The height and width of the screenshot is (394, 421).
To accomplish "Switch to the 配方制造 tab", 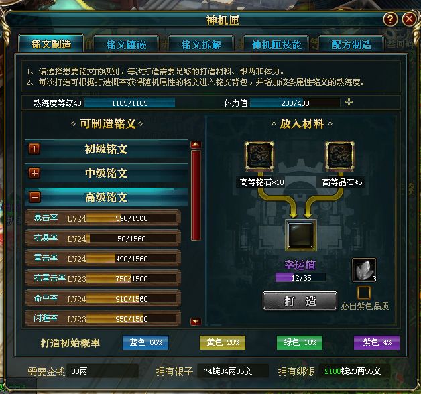I will [351, 44].
